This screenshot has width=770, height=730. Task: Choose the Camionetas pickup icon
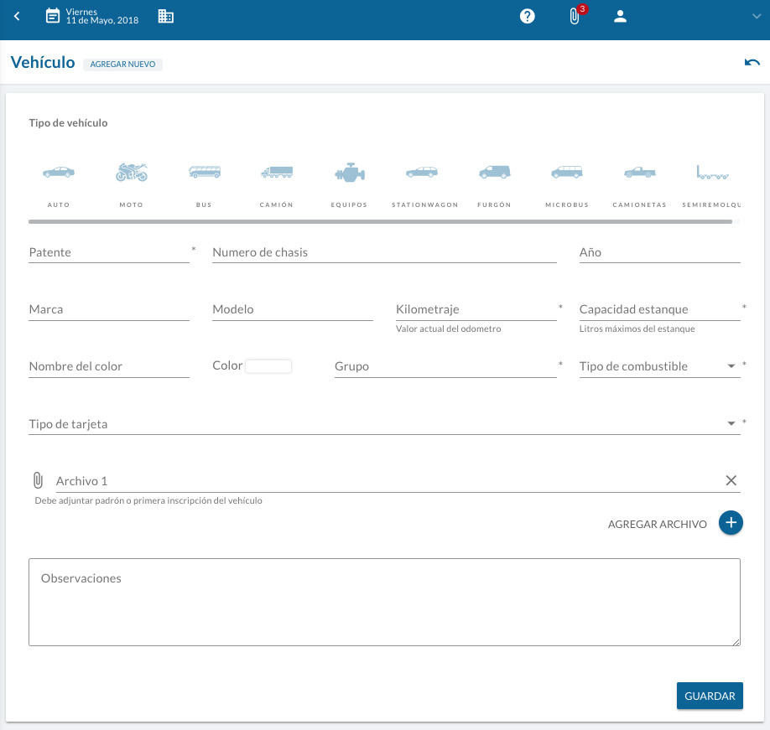[639, 172]
